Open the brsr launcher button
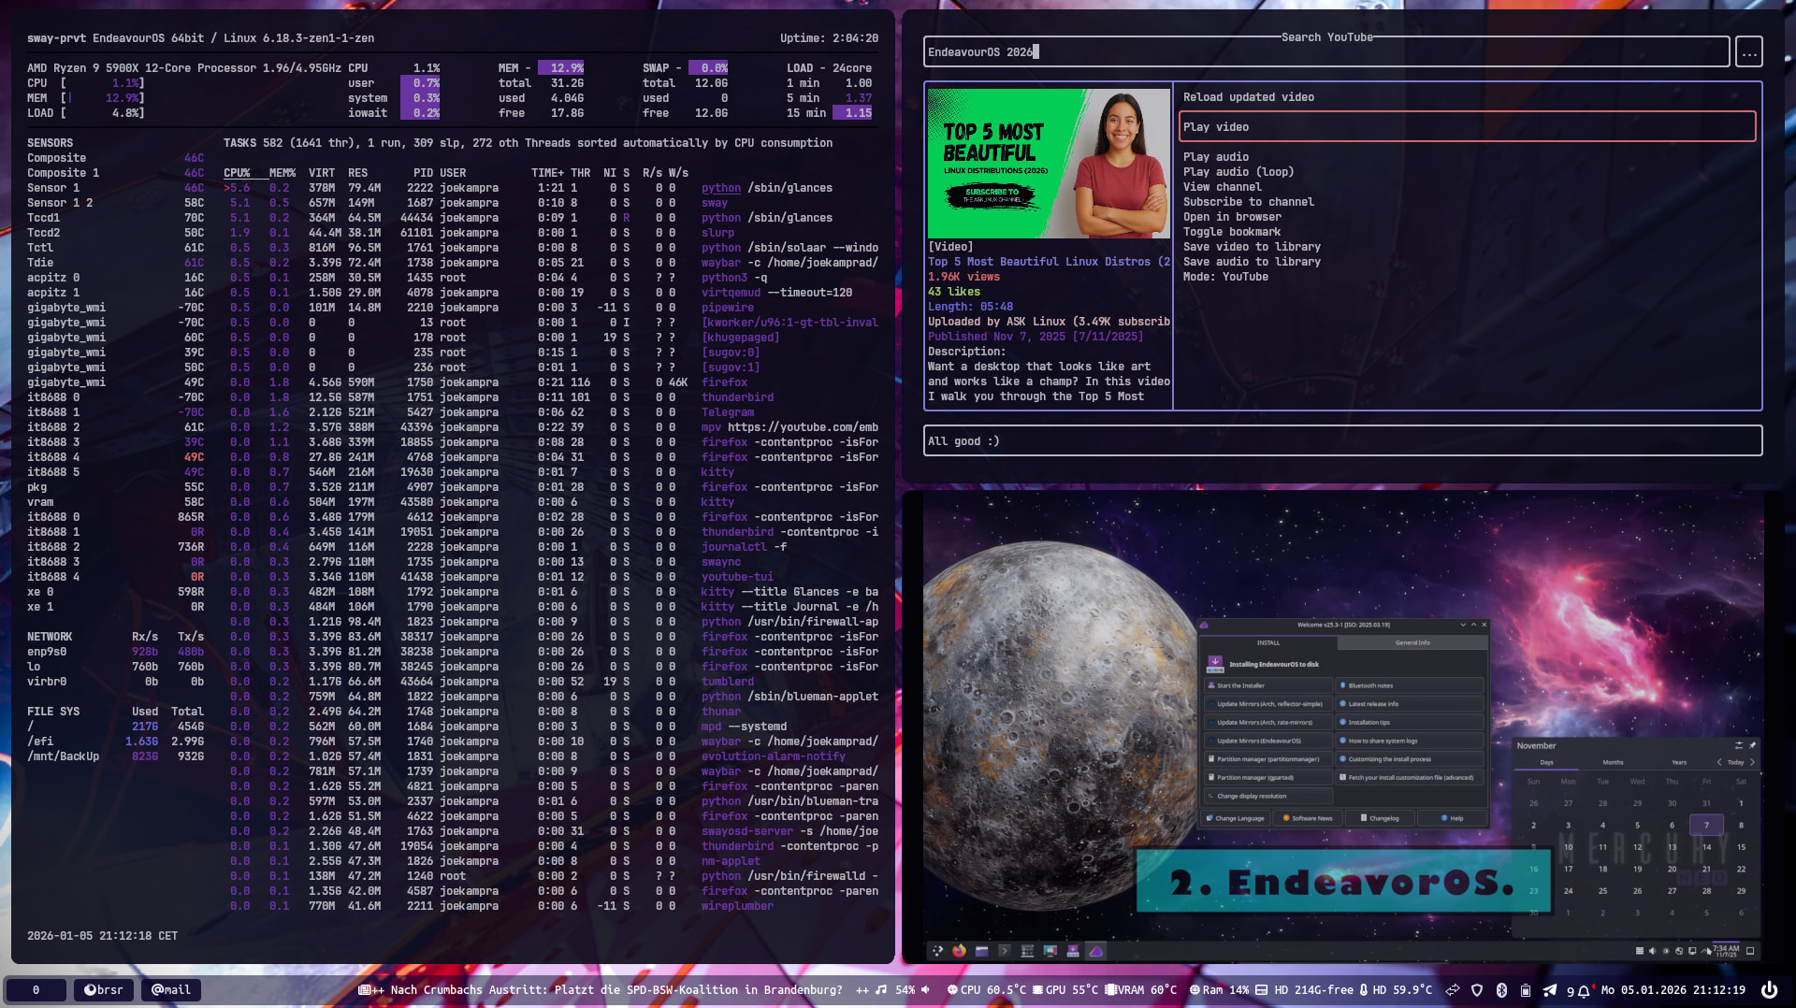Viewport: 1796px width, 1008px height. [x=104, y=990]
